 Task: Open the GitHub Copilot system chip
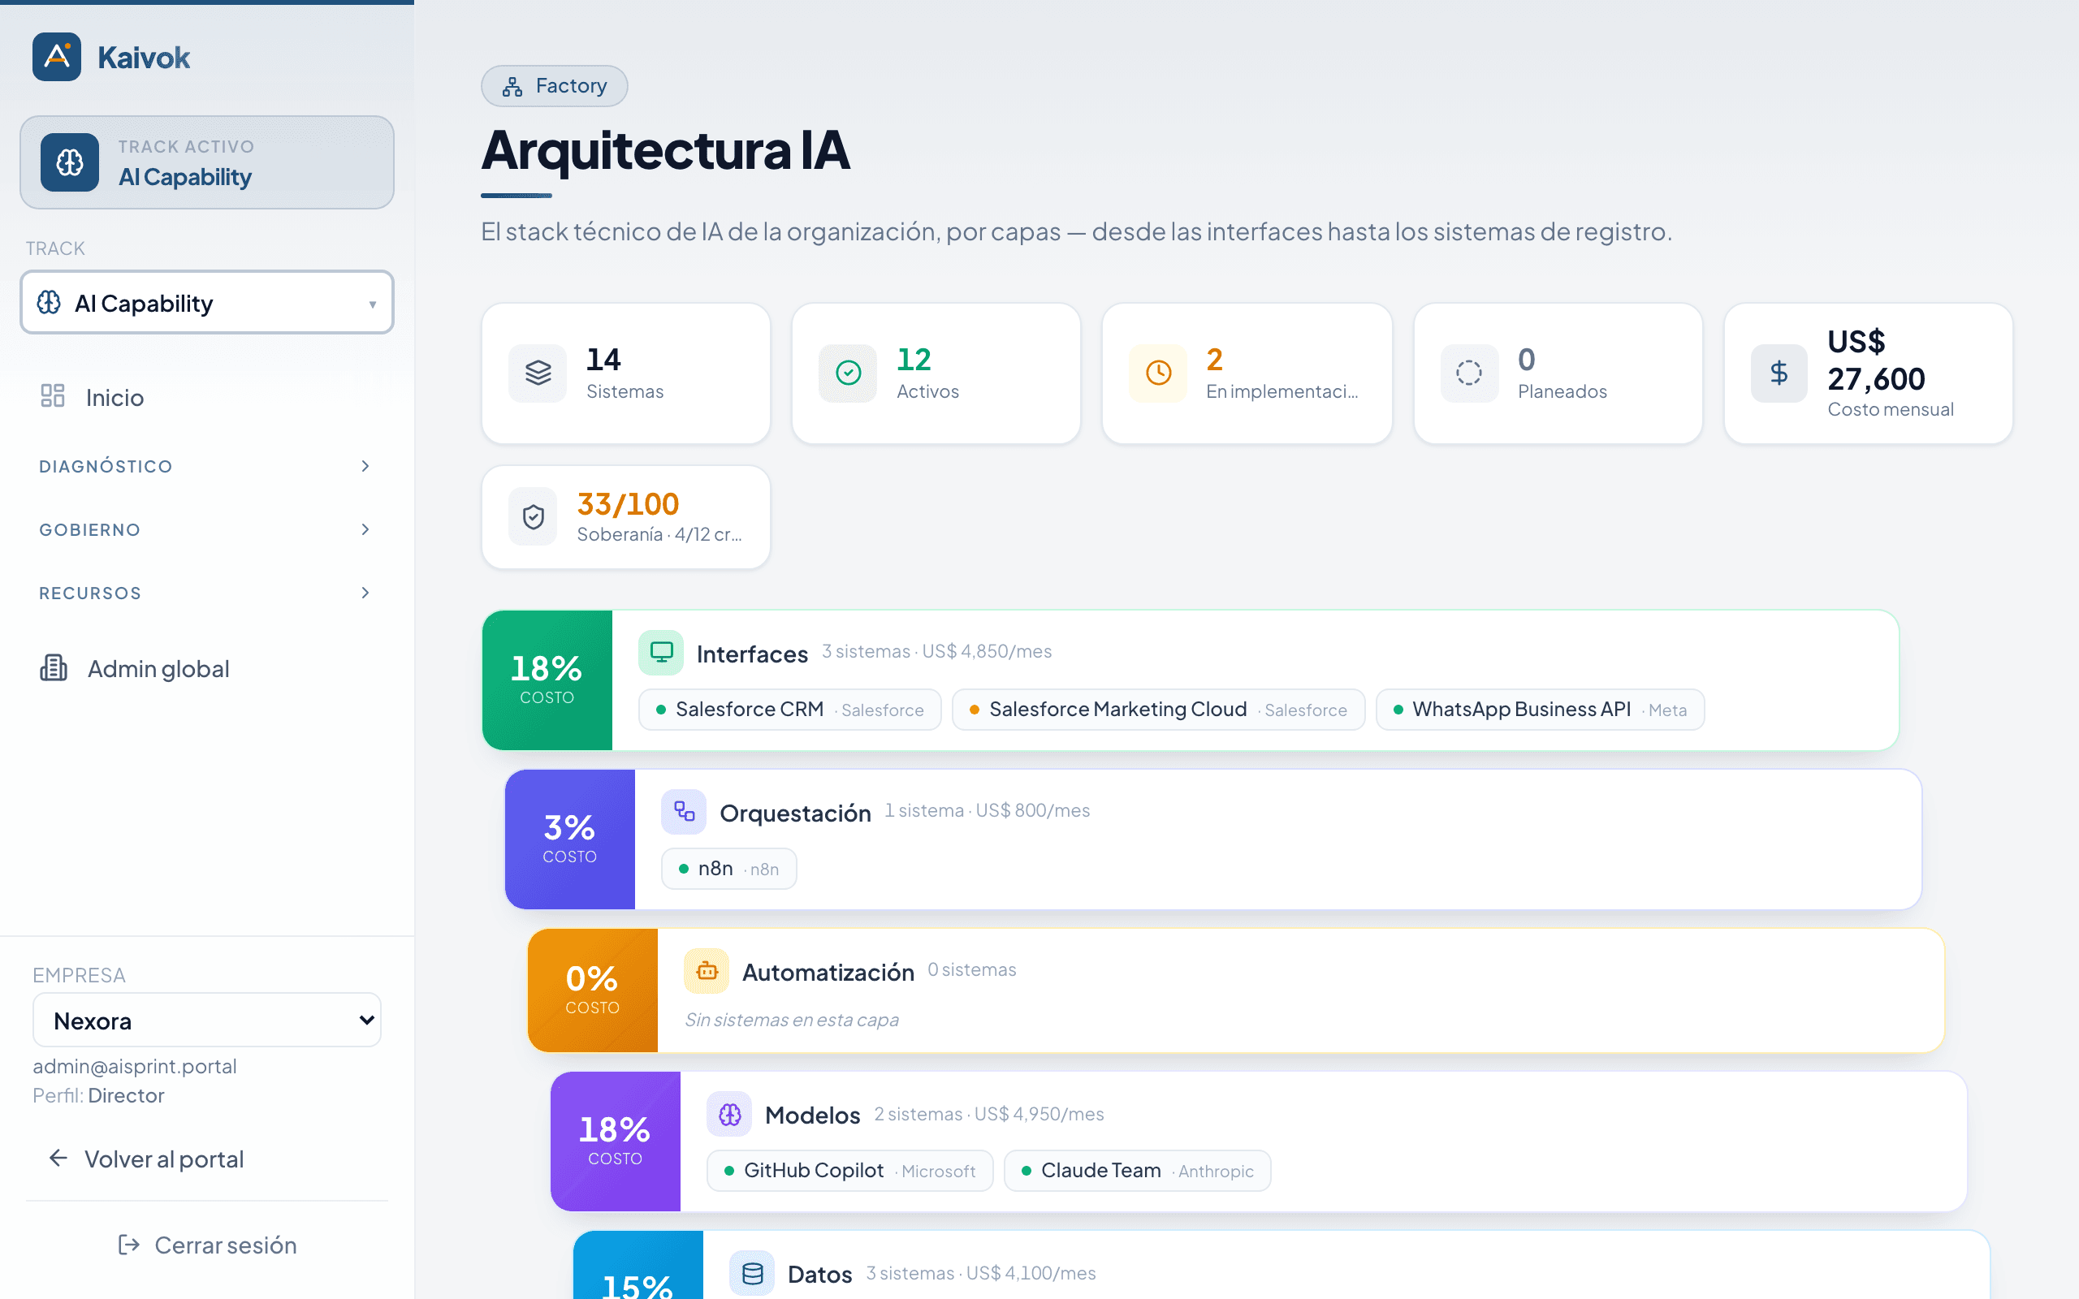[849, 1171]
